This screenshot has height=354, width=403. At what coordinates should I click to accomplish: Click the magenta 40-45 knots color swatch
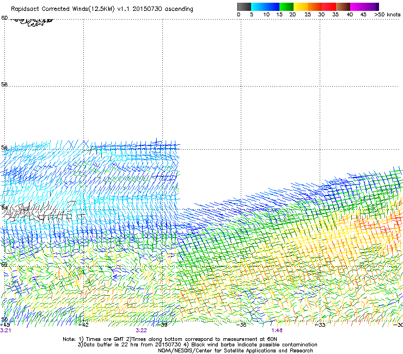coord(357,7)
